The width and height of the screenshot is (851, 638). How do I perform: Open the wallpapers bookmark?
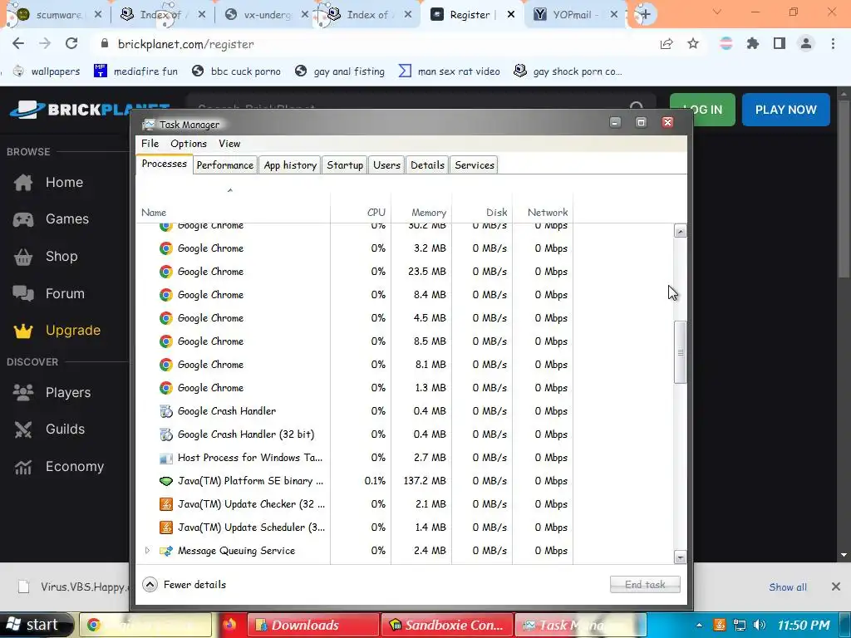point(47,71)
